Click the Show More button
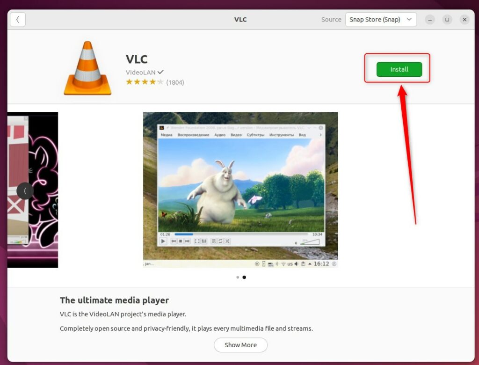Screen dimensions: 479x365 (x=241, y=345)
